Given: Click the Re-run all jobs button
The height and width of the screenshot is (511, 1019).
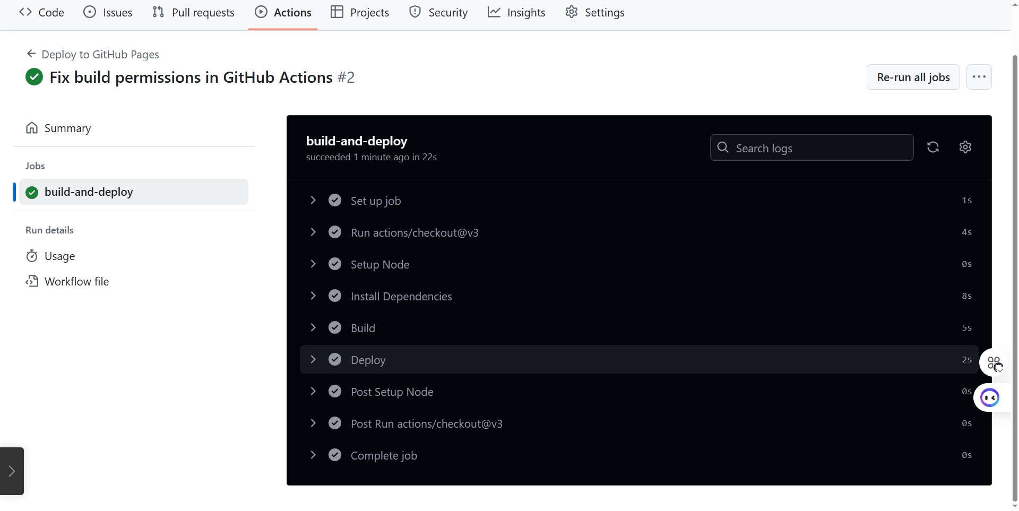Looking at the screenshot, I should coord(913,77).
